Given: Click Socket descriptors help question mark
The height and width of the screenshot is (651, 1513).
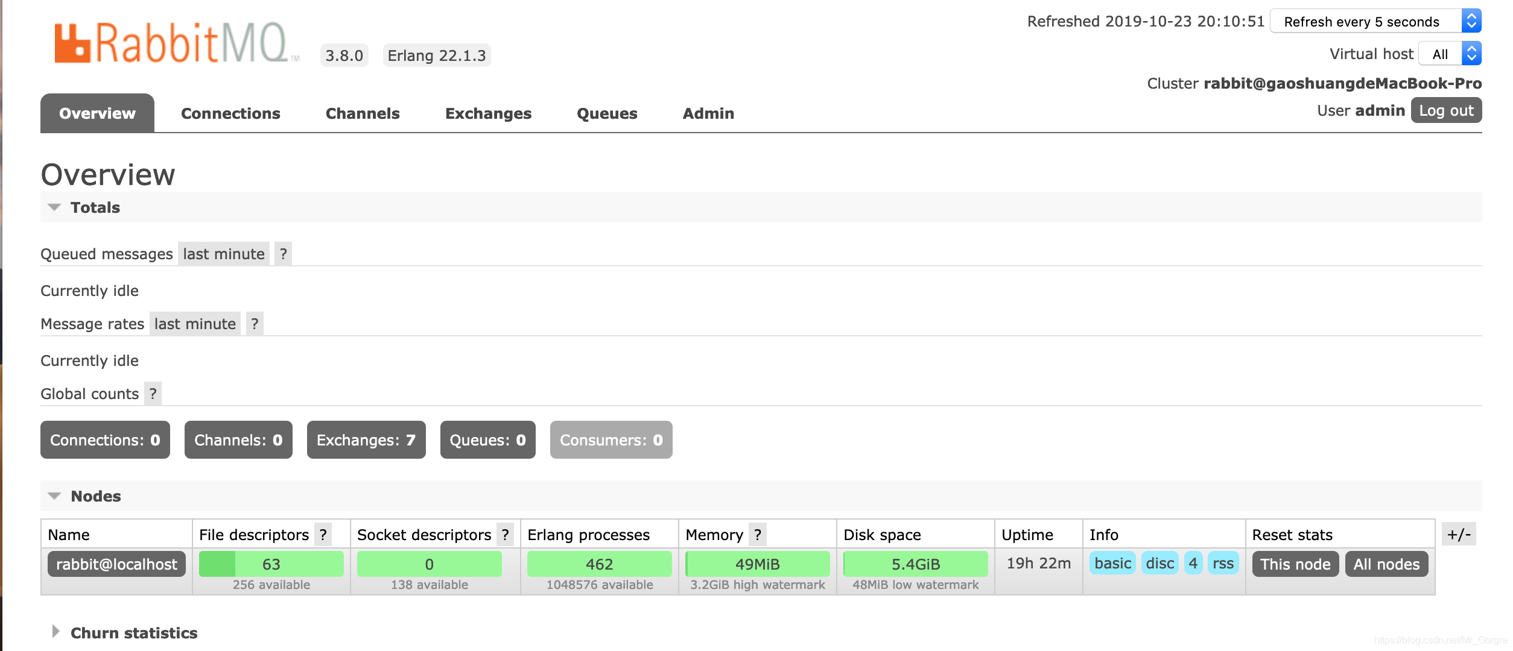Looking at the screenshot, I should pyautogui.click(x=506, y=535).
